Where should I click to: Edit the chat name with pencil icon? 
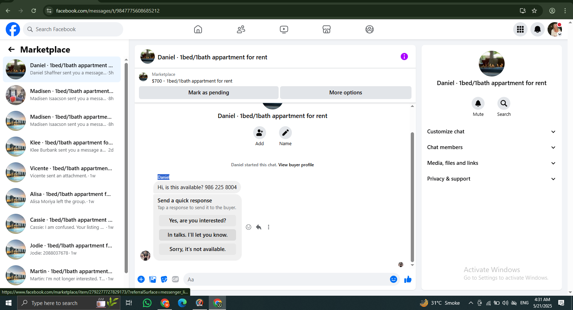pyautogui.click(x=285, y=133)
